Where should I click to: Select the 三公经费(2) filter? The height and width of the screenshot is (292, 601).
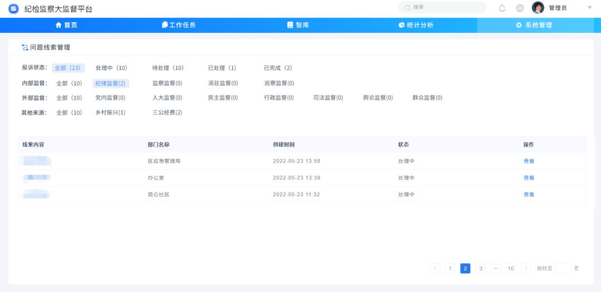168,113
